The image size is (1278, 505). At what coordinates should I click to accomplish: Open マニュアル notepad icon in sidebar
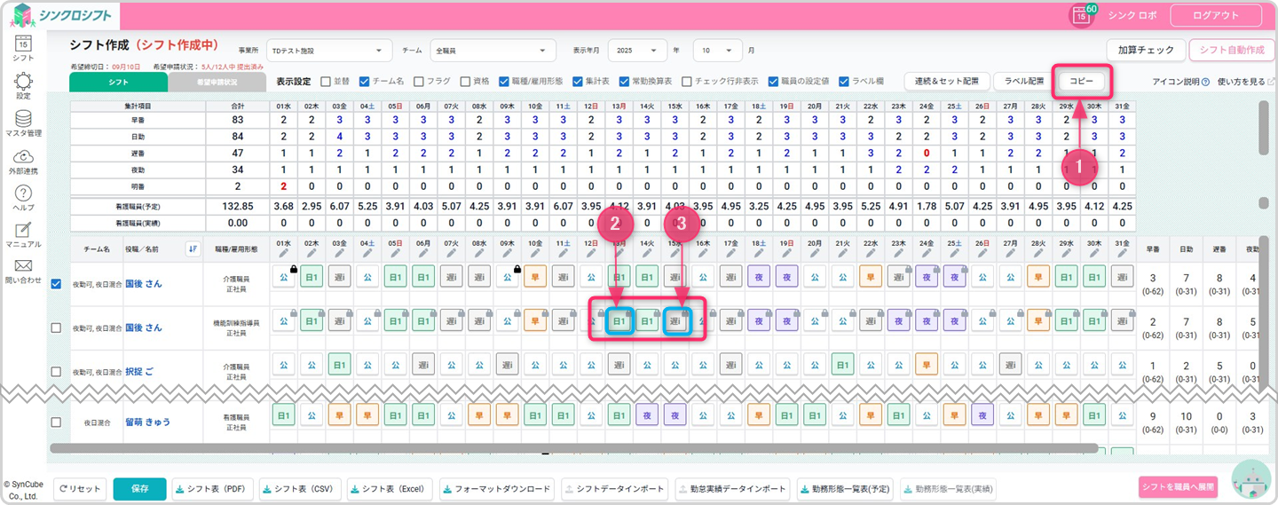[23, 231]
